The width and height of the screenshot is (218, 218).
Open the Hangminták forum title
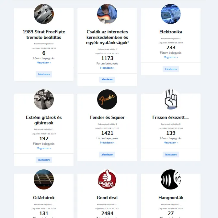click(x=171, y=198)
